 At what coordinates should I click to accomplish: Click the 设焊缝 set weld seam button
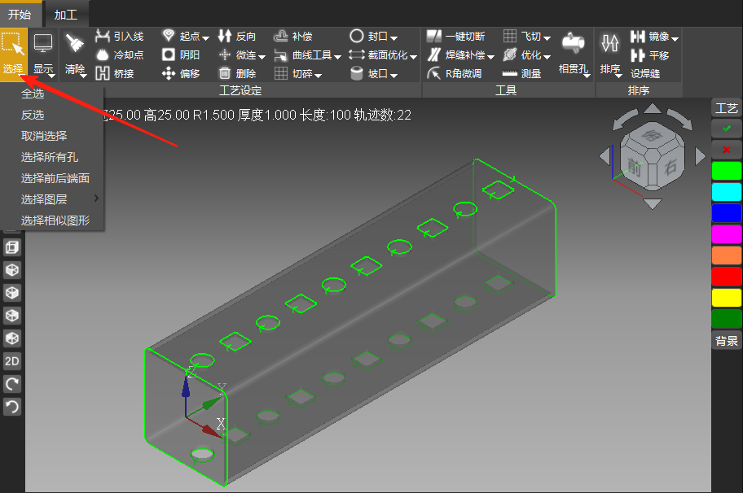coord(645,74)
